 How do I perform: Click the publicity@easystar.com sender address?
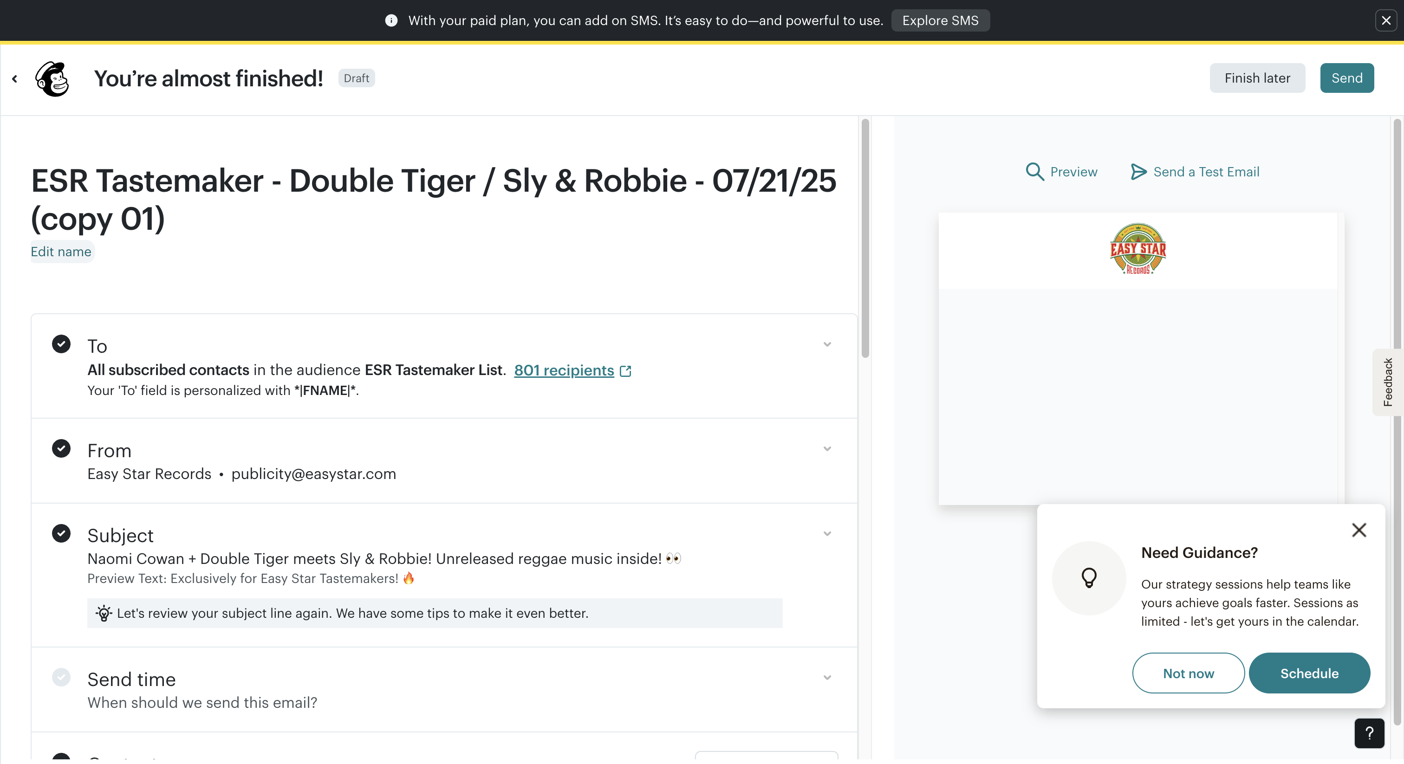(x=313, y=474)
